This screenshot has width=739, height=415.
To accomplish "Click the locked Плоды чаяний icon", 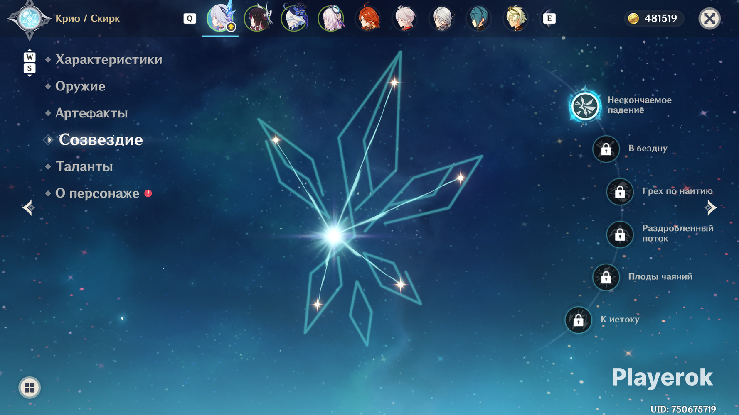I will coord(606,277).
